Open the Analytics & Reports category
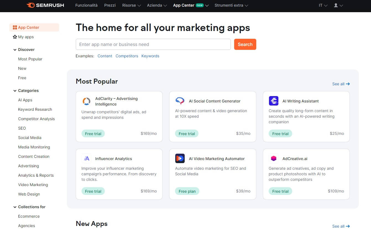The width and height of the screenshot is (371, 229). pos(36,175)
